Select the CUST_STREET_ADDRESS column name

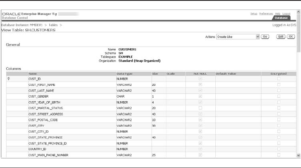(46, 114)
